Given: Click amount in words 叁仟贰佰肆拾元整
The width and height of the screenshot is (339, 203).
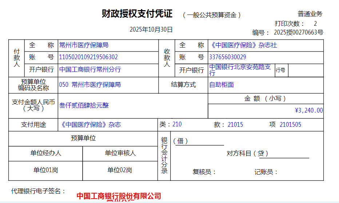Looking at the screenshot, I should (x=84, y=105).
